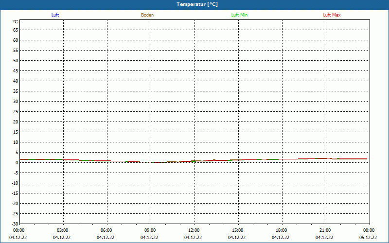Click the '15:00' time label

click(x=238, y=230)
